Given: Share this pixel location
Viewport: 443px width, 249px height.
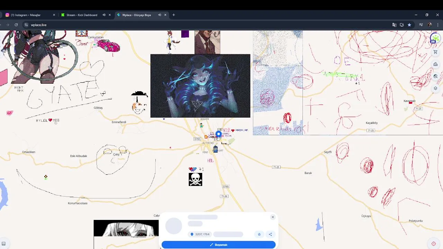Looking at the screenshot, I should pyautogui.click(x=270, y=234).
